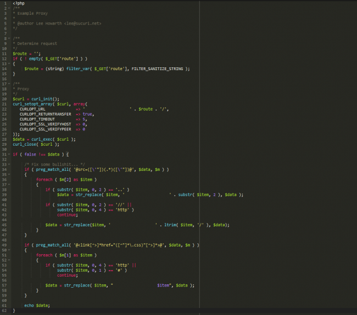Click line number 1 in the gutter

click(x=4, y=3)
